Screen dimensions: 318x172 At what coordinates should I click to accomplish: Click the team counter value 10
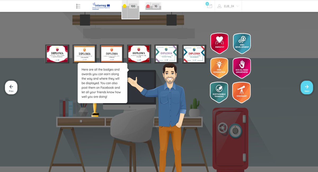156,6
